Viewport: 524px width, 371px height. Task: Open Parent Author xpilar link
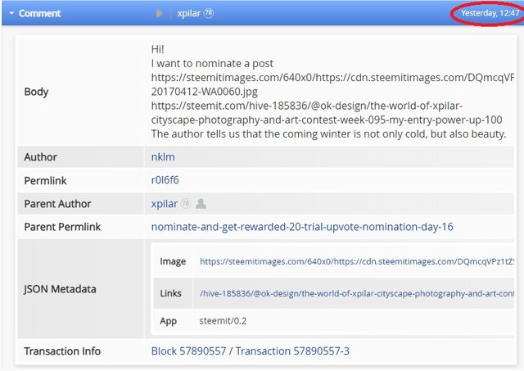[164, 204]
